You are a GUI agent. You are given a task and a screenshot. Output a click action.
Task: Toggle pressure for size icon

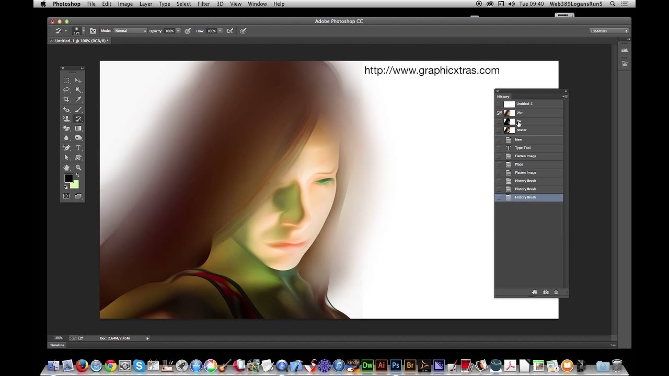click(x=243, y=31)
